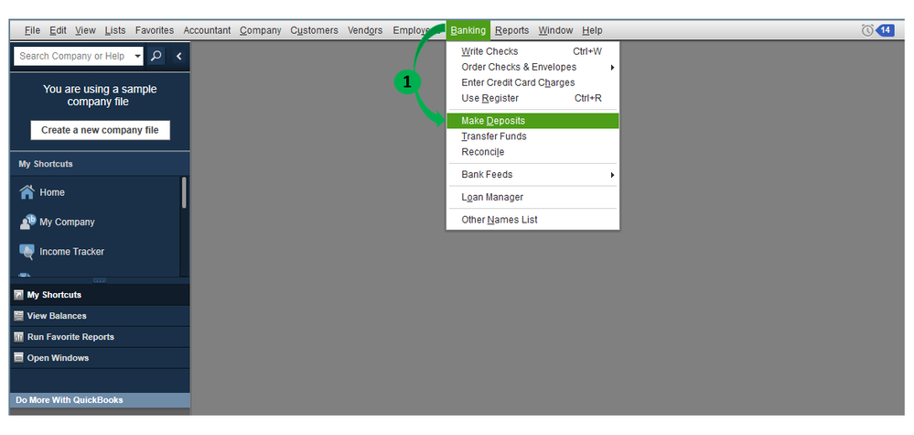
Task: Click the Income Tracker icon
Action: [x=27, y=251]
